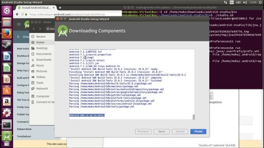Open Steam from the Ubuntu launcher
Viewport: 264px width, 148px height.
tap(7, 45)
